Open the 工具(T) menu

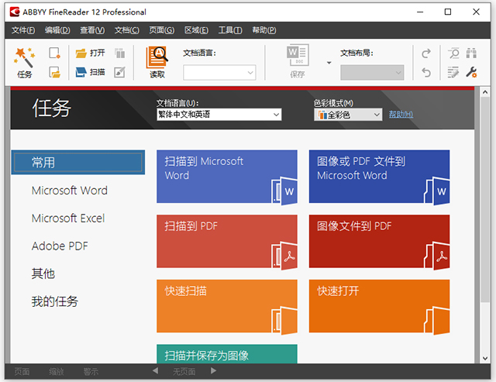230,30
